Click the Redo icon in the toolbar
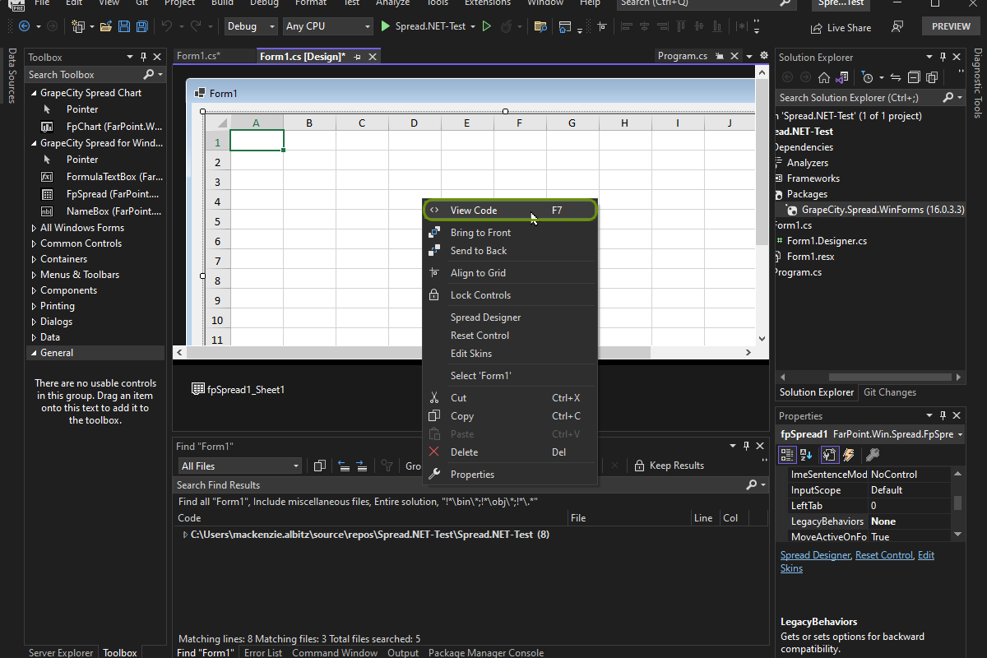 tap(196, 26)
